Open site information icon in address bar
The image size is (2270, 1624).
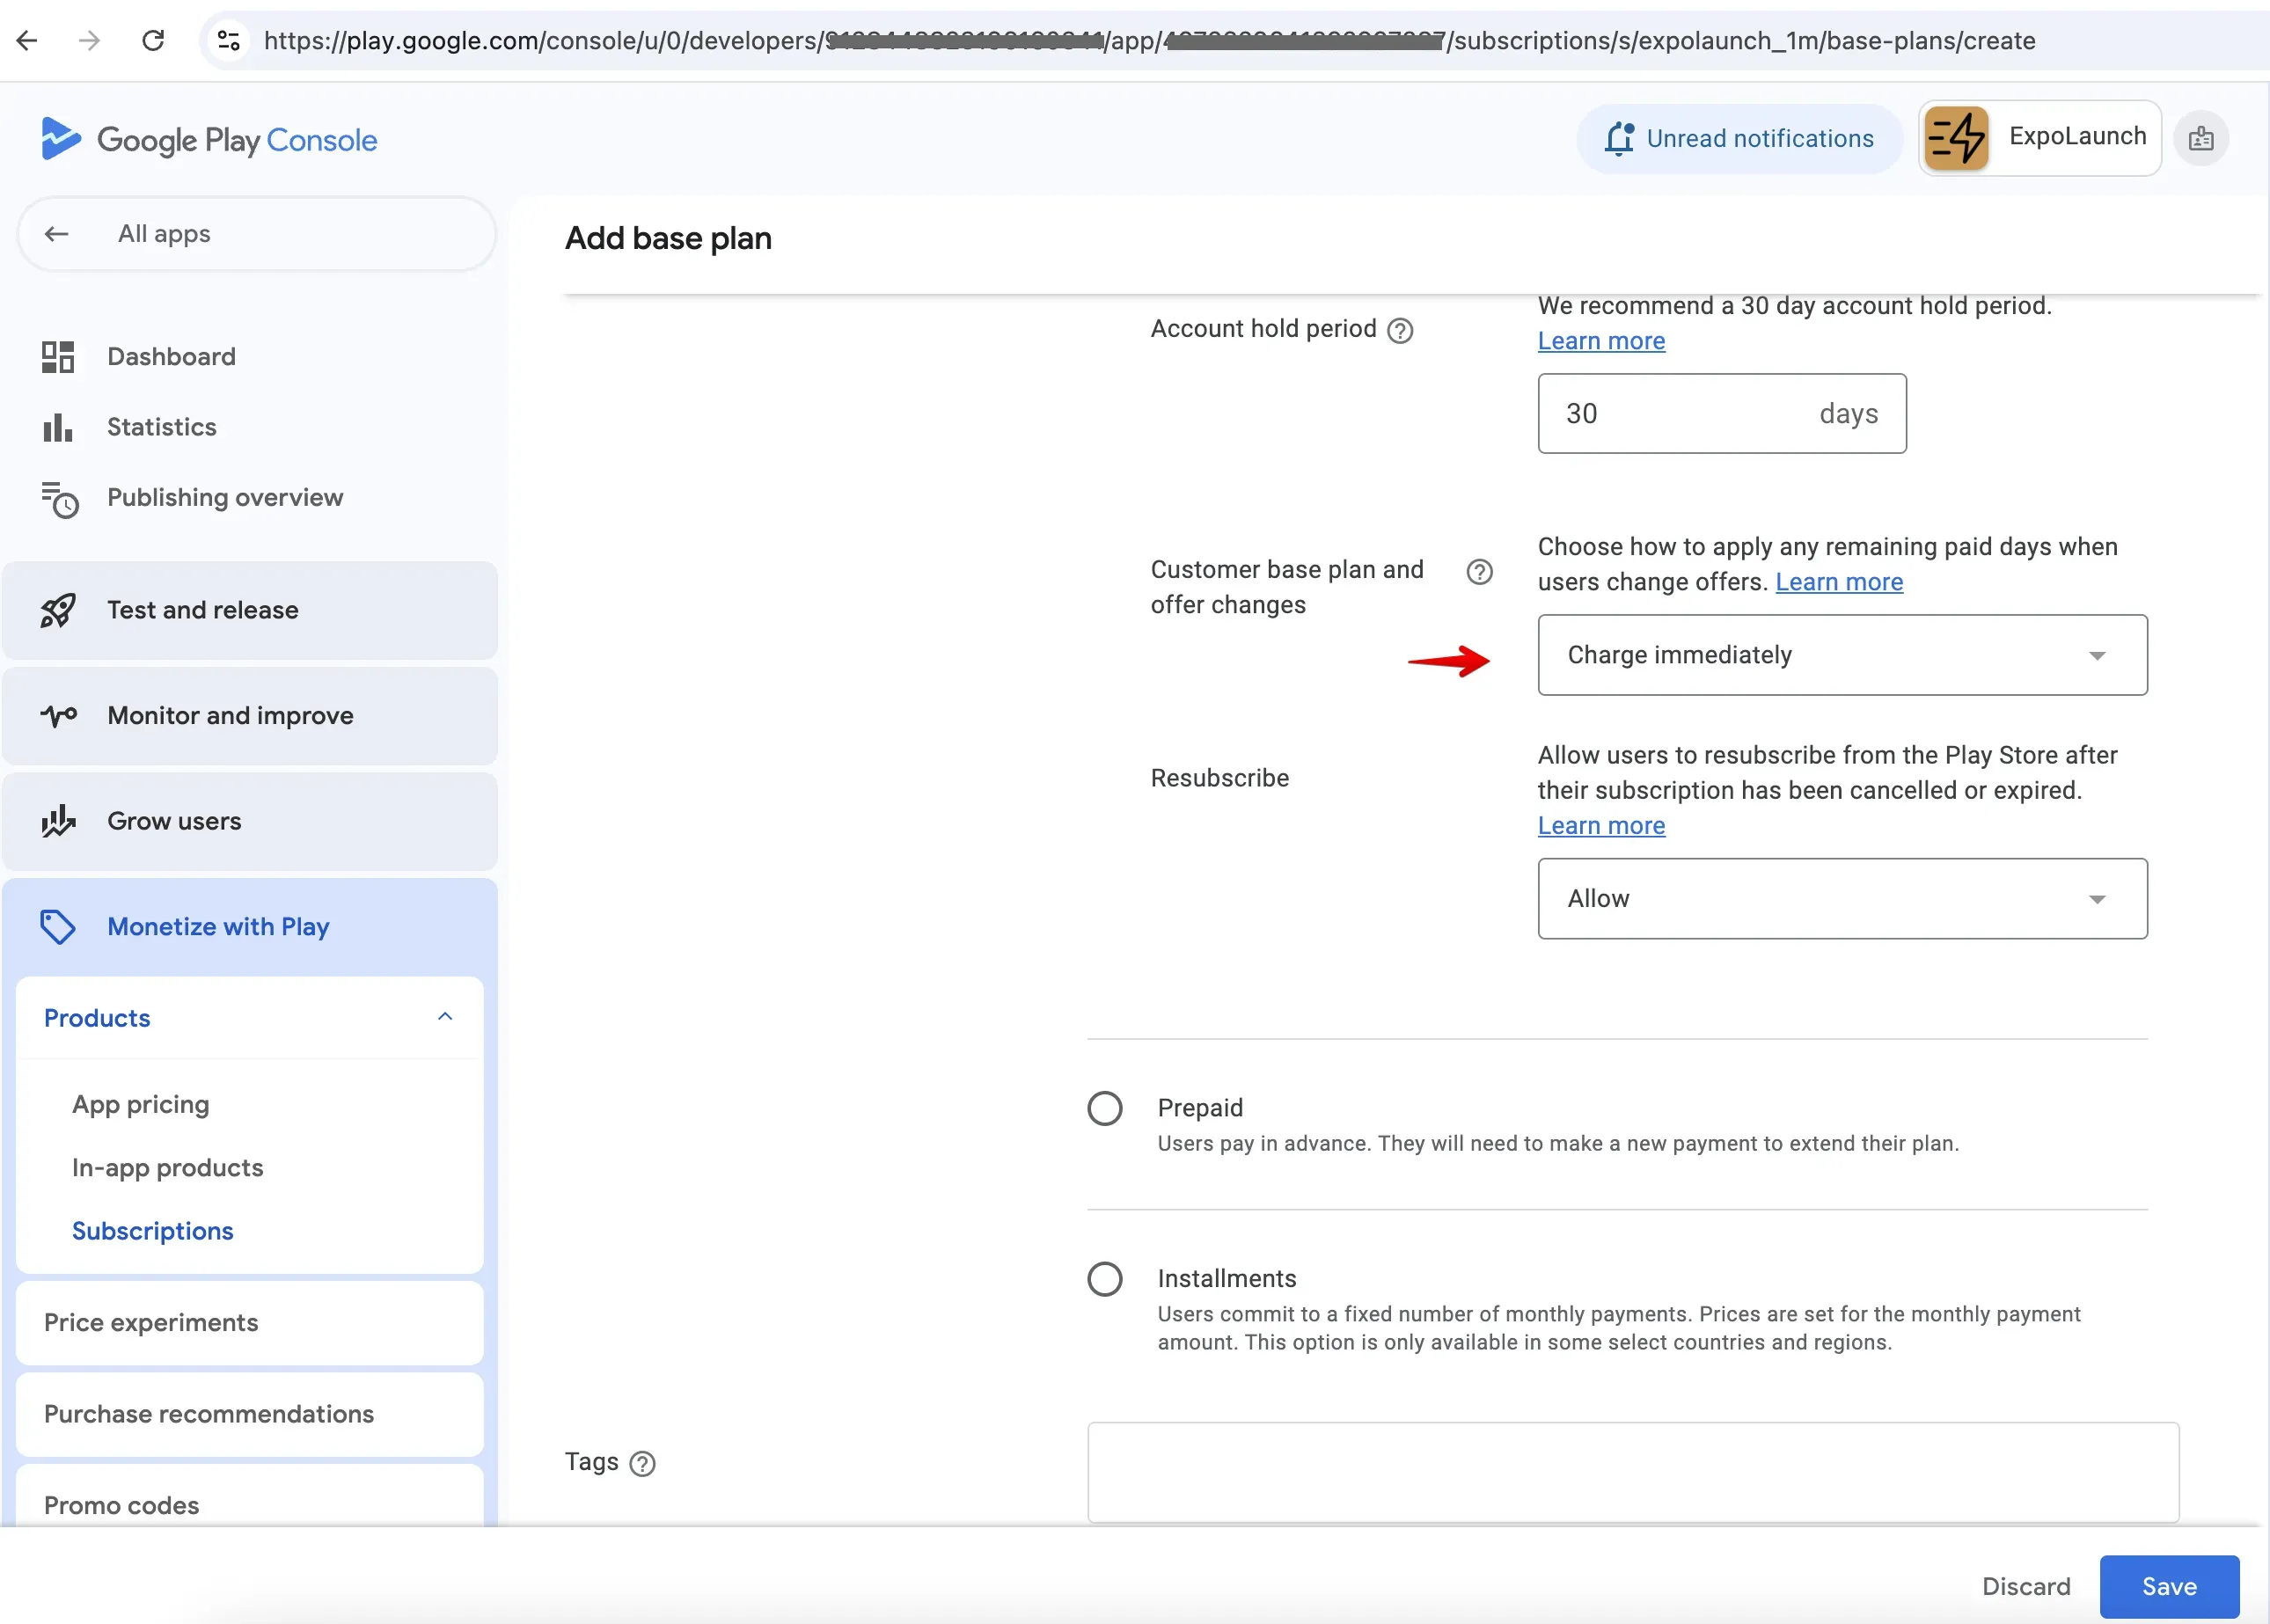(x=229, y=41)
